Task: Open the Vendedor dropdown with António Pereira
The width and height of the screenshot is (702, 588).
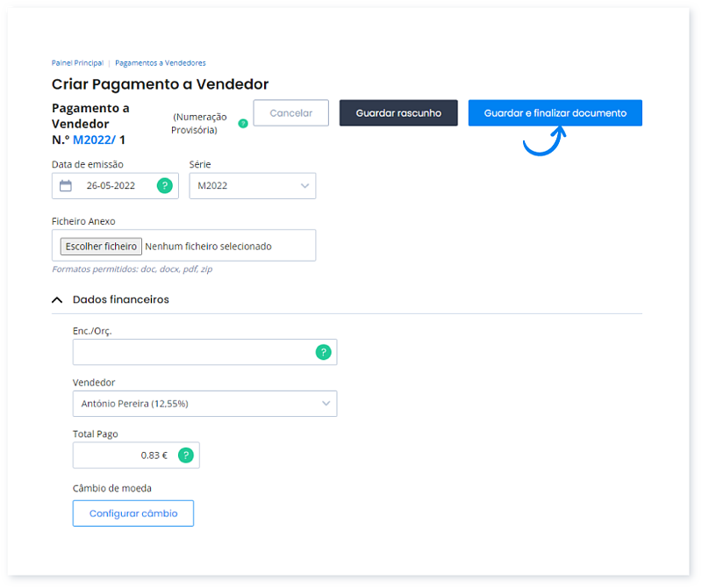Action: pyautogui.click(x=204, y=404)
